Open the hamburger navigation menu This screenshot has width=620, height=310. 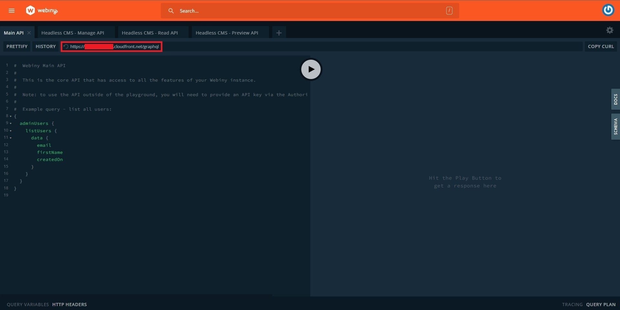click(12, 11)
